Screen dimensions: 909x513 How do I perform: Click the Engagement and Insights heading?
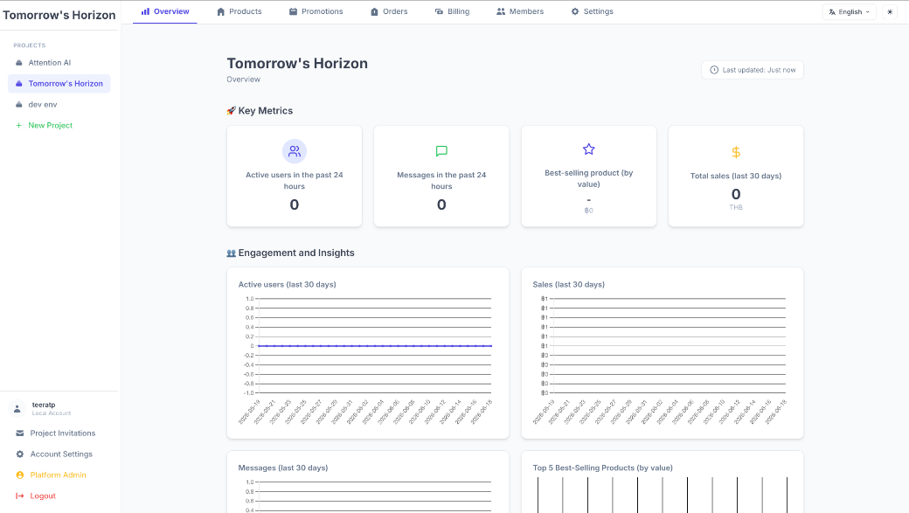(x=296, y=253)
